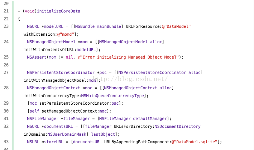Click the self keyword on line 30
The image size is (254, 150).
pos(34,111)
